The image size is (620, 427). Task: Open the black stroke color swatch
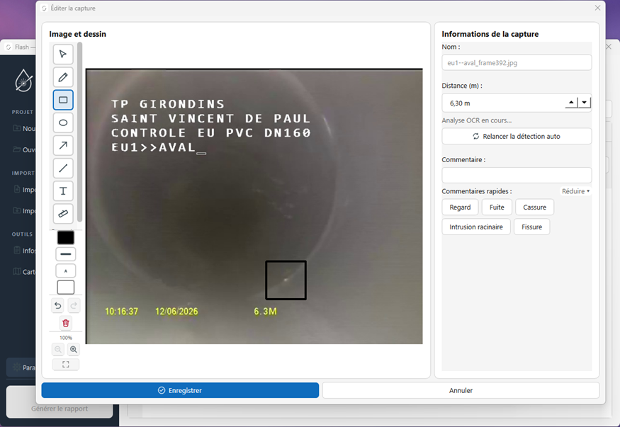point(66,237)
